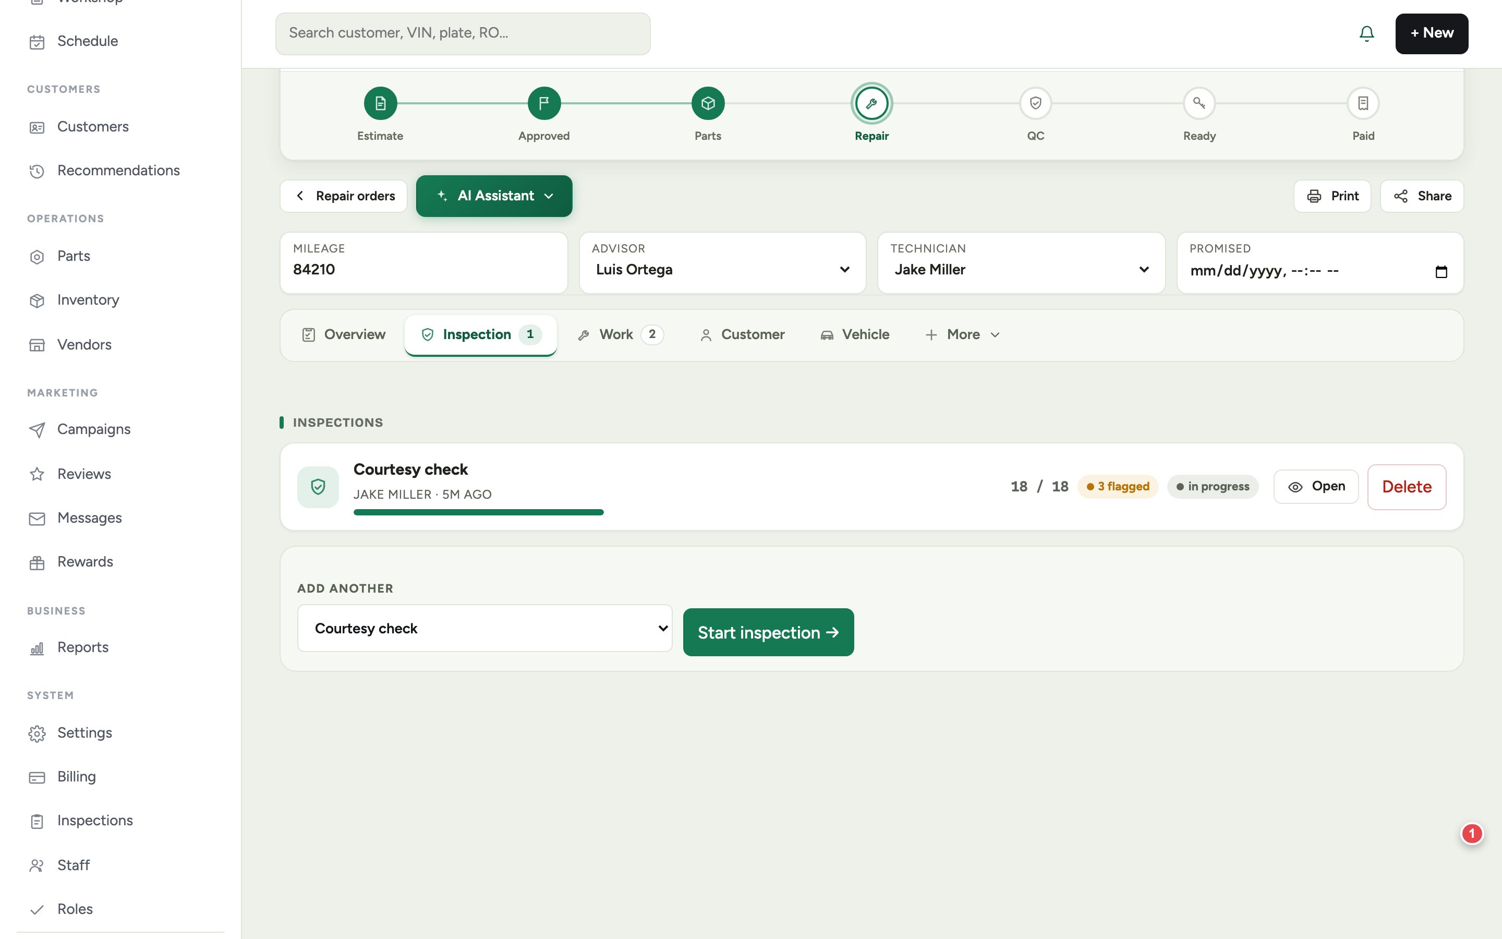Select the Parts stage box icon

708,103
